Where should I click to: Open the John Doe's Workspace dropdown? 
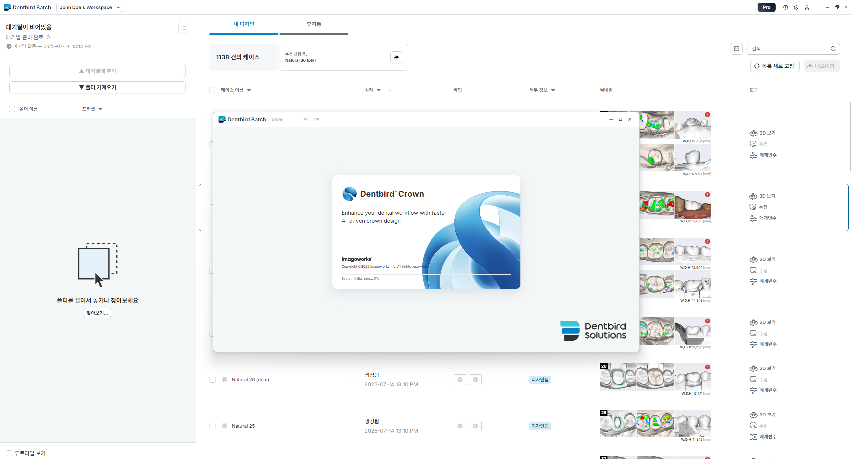[x=89, y=7]
